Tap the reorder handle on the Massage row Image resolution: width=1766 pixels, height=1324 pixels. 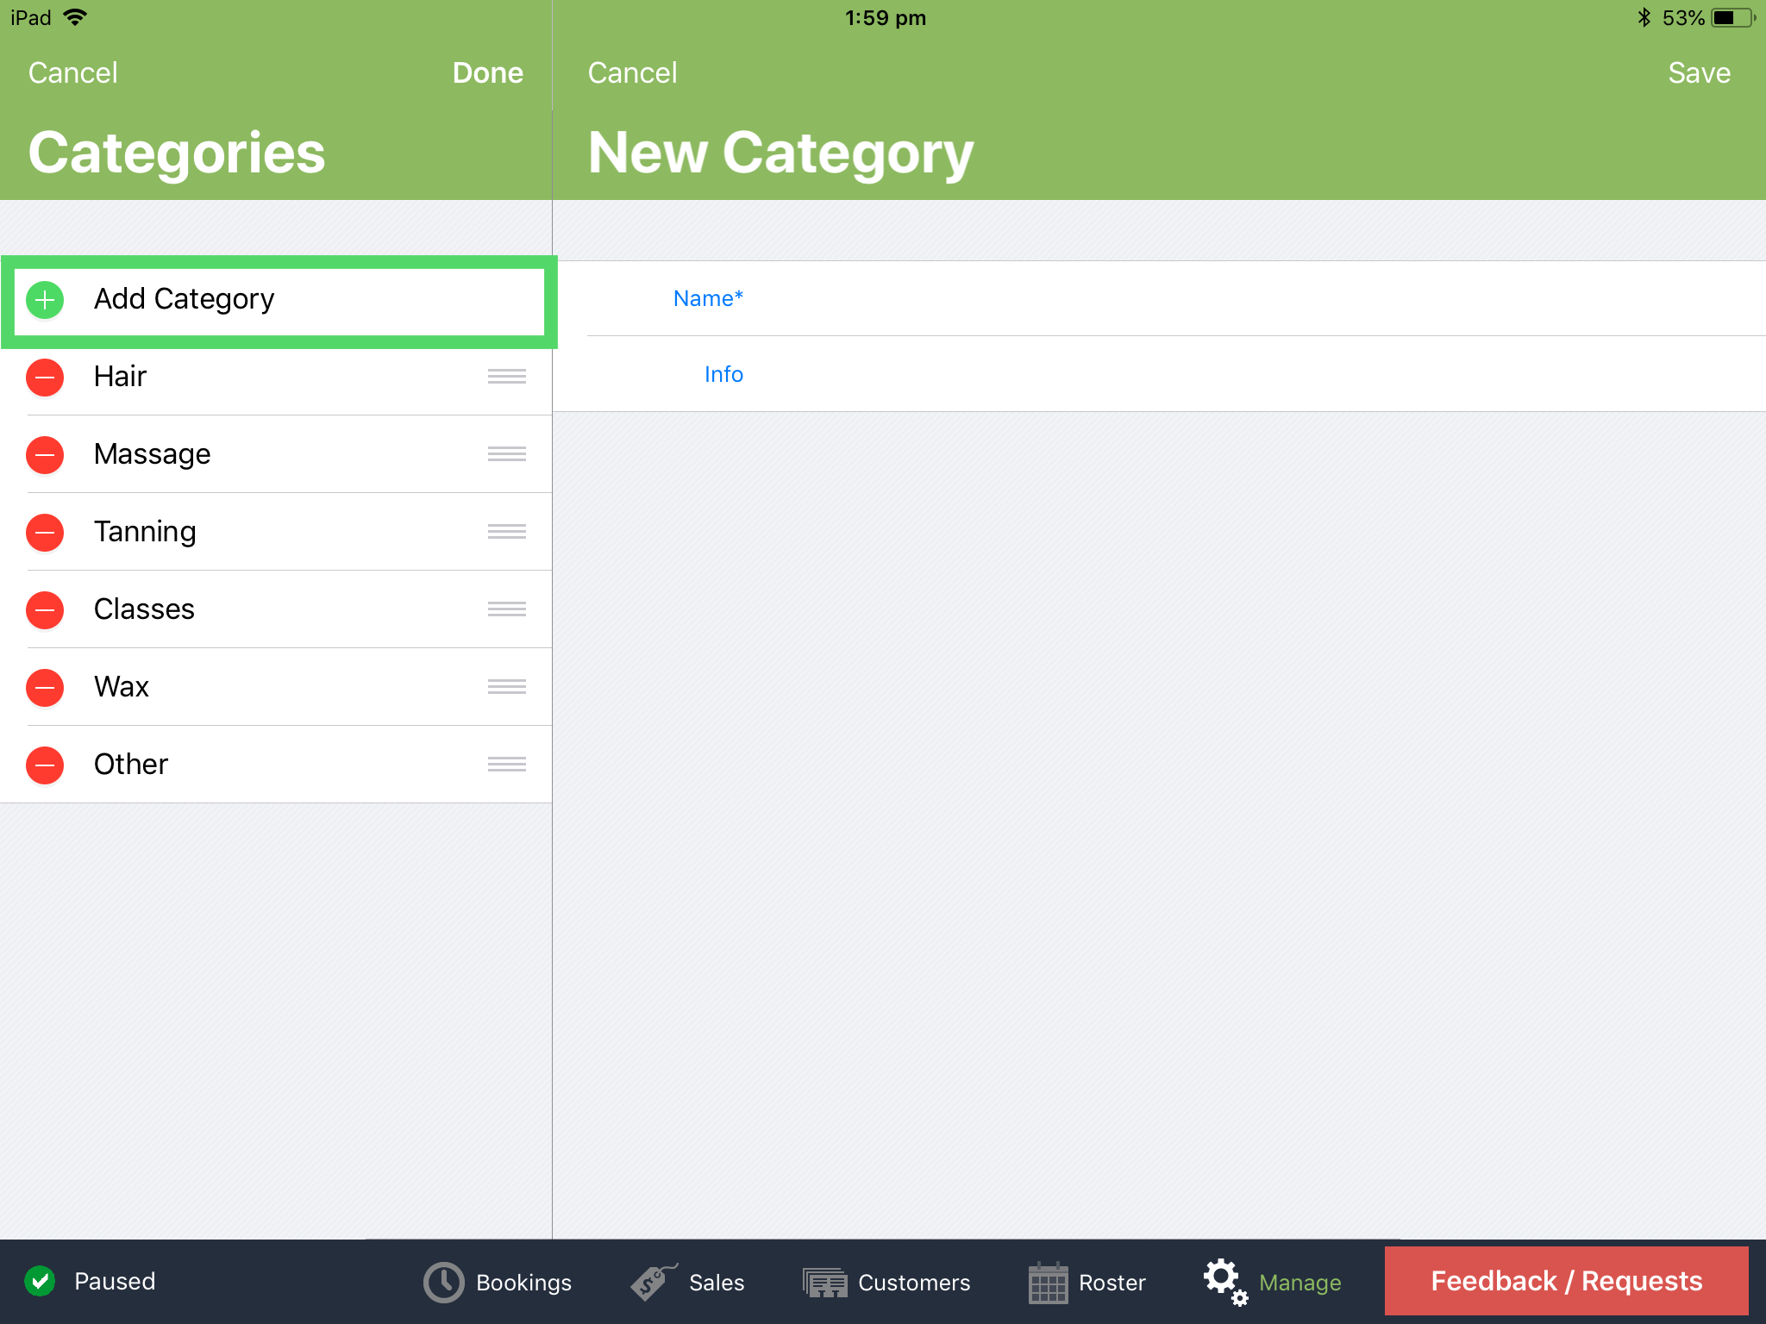[x=507, y=454]
